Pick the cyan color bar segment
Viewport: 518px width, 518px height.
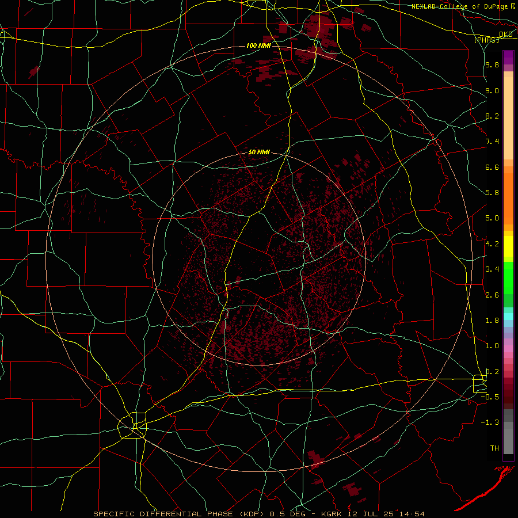508,317
